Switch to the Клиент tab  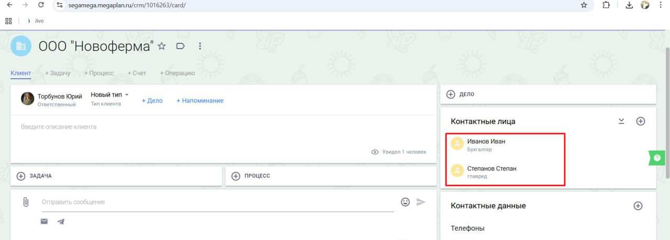click(21, 73)
